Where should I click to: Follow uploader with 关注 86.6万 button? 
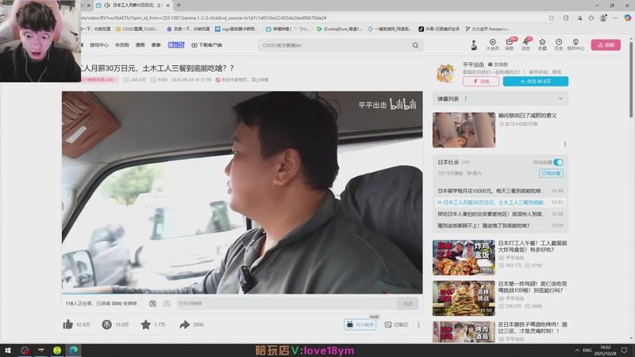click(535, 82)
